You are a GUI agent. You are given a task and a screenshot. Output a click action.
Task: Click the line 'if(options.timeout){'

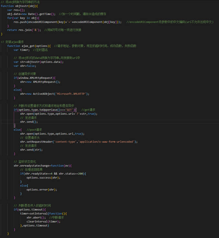click(x=30, y=209)
